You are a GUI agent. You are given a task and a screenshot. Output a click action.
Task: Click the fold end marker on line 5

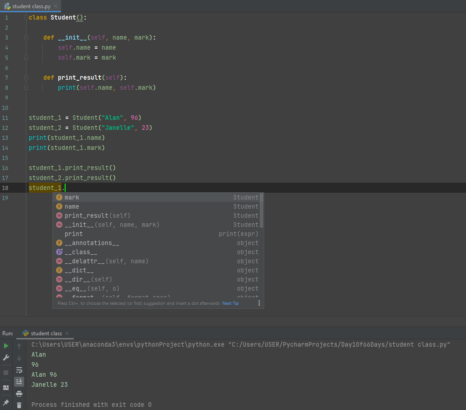[26, 58]
